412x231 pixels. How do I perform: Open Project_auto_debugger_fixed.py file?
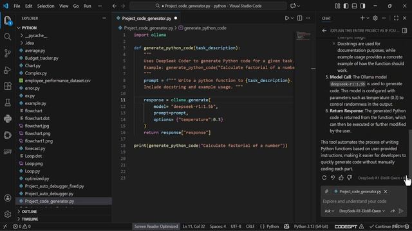(x=54, y=186)
